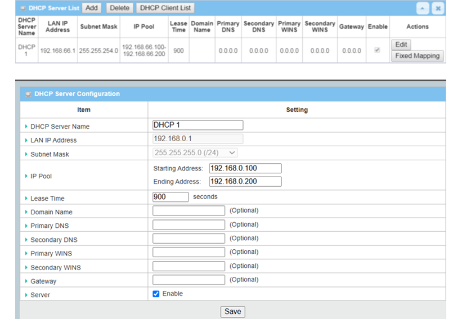Edit the DHCP 1 server entry
Image resolution: width=462 pixels, height=319 pixels.
point(401,44)
